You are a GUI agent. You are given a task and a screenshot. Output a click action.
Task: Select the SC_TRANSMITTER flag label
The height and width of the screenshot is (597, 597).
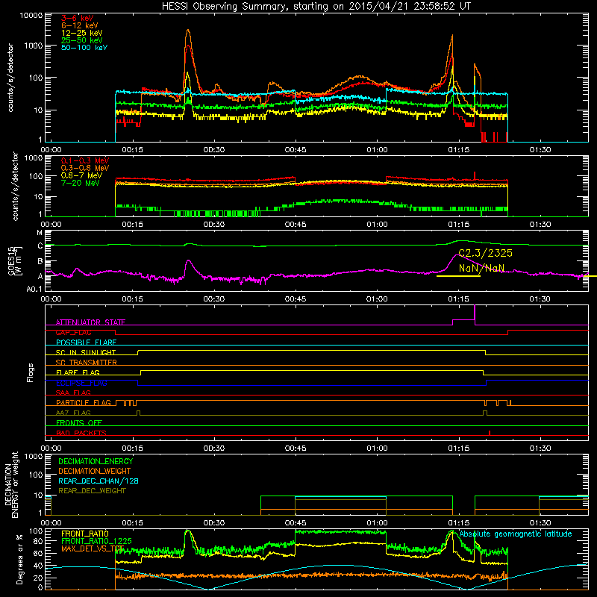point(86,363)
